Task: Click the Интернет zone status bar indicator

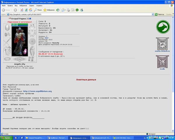Action: (x=151, y=134)
